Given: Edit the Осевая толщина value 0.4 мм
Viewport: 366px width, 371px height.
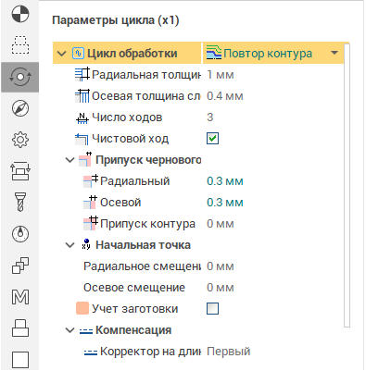Looking at the screenshot, I should (x=225, y=96).
